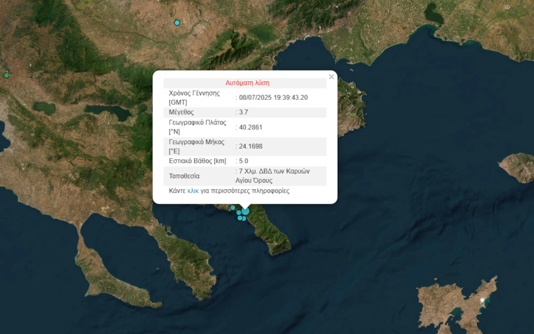
Task: Click the "Τοποθεσία" row label
Action: point(184,176)
